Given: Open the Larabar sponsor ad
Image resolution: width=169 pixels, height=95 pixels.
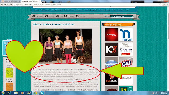Looking at the screenshot, I should (126, 49).
